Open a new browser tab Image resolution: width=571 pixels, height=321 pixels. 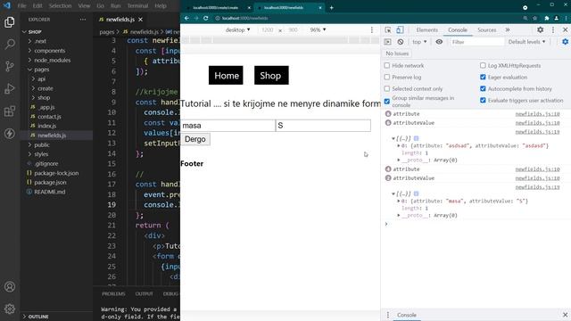click(x=331, y=7)
